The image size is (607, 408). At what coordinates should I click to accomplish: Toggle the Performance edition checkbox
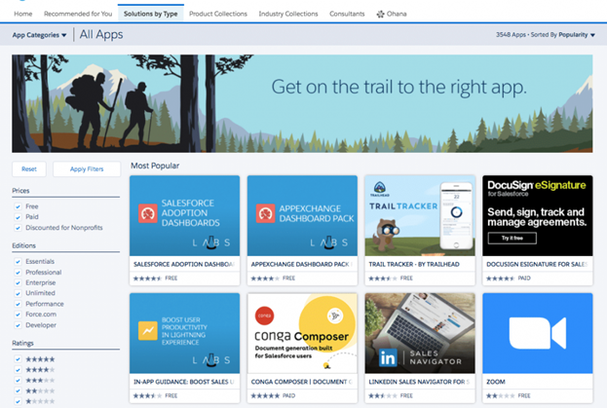pyautogui.click(x=18, y=304)
